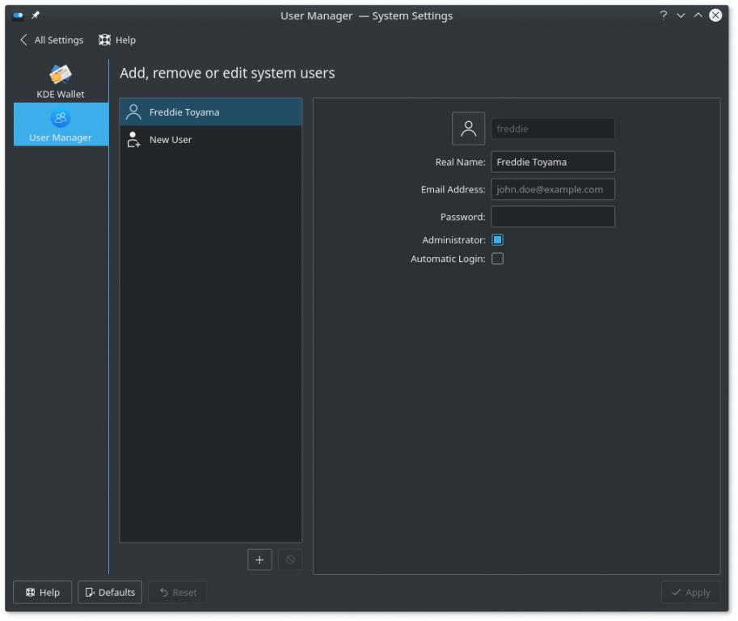Click the Apply button
The height and width of the screenshot is (621, 738).
click(690, 592)
